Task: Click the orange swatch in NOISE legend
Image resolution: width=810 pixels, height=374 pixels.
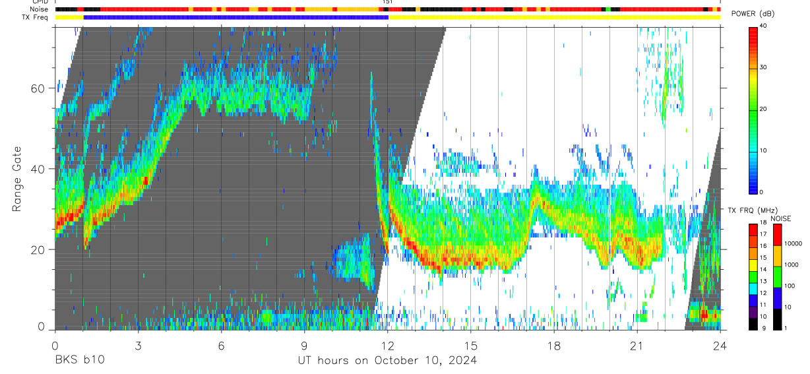Action: coord(778,256)
